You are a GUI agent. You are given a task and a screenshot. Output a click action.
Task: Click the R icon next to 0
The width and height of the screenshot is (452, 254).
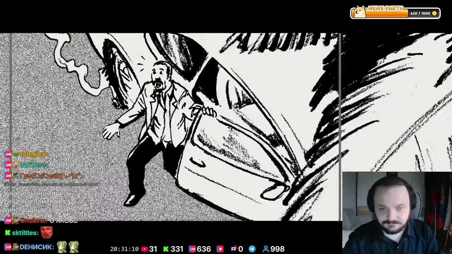pyautogui.click(x=233, y=249)
